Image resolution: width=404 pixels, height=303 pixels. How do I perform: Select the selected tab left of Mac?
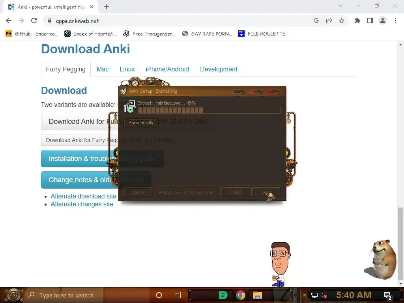tap(66, 69)
